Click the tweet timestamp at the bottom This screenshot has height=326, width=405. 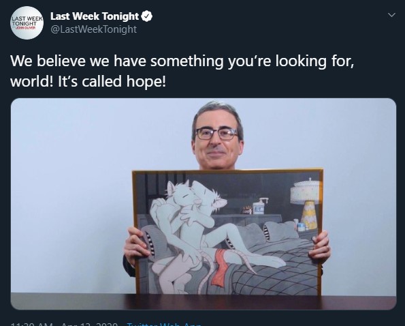point(32,324)
